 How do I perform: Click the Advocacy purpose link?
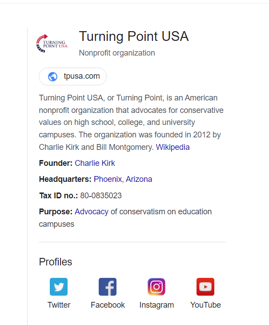pos(92,212)
